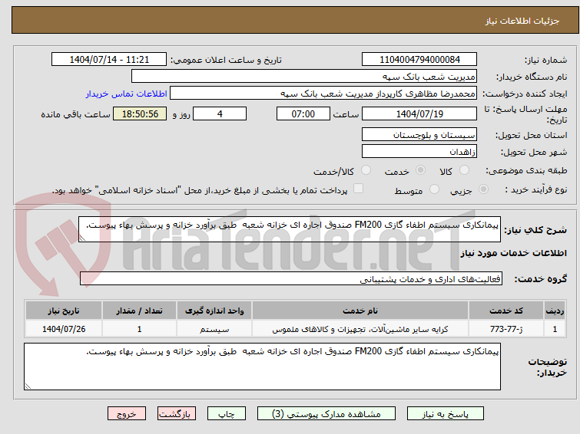Click the announcement date field 1404/07/14 - 11:21

click(x=109, y=59)
